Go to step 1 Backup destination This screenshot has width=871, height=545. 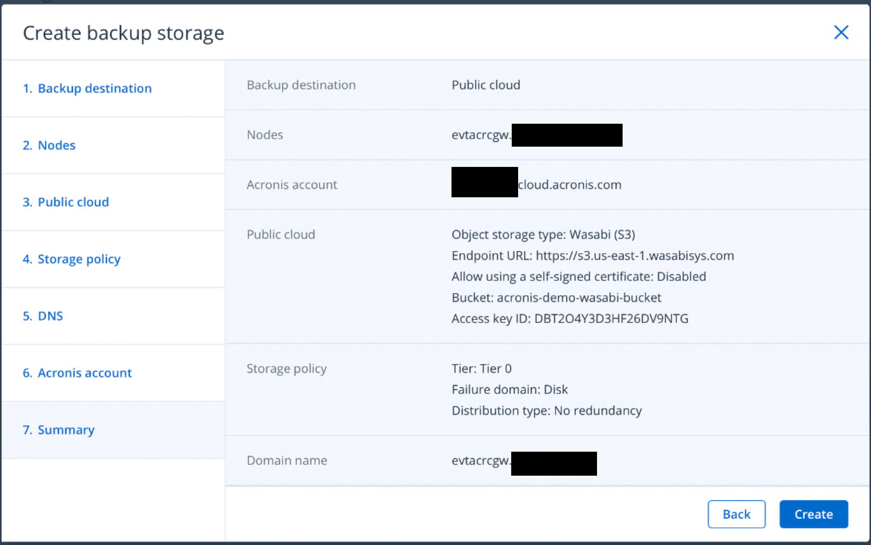(x=87, y=89)
